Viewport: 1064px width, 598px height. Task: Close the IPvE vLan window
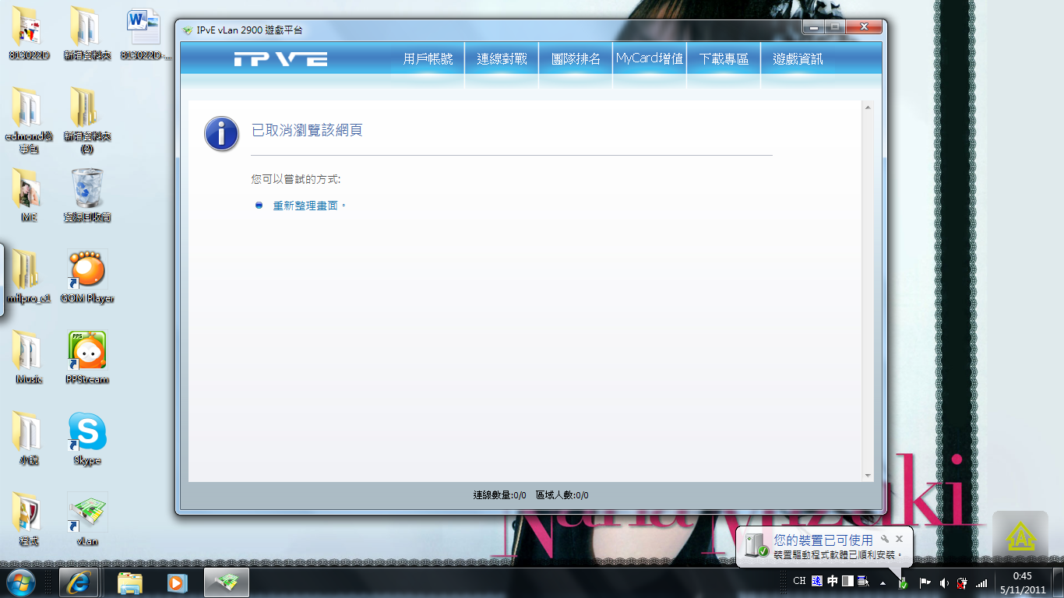point(863,26)
